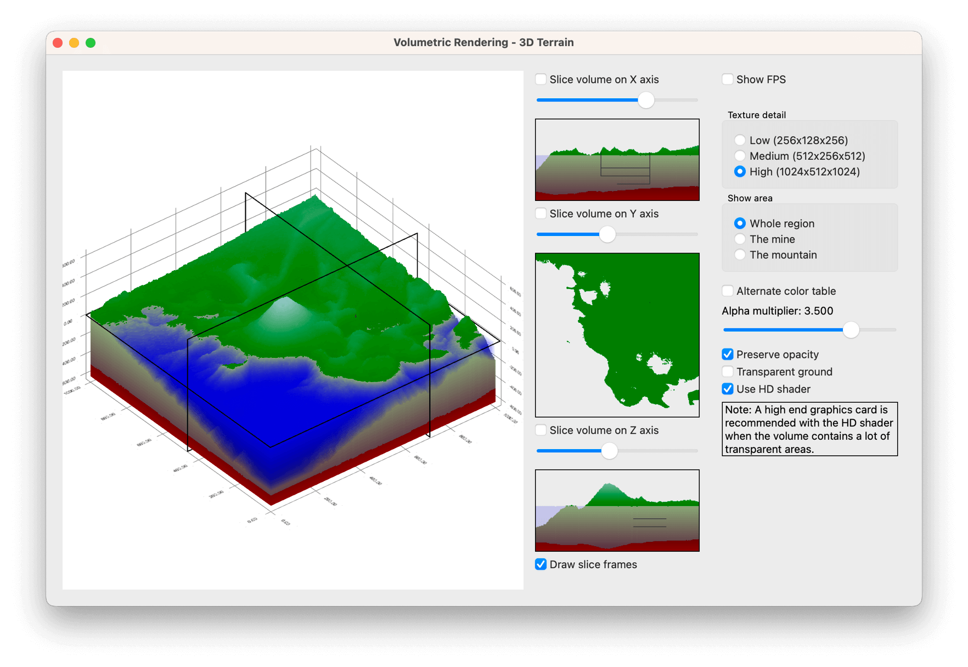Click the X axis slice slider handle

(646, 100)
